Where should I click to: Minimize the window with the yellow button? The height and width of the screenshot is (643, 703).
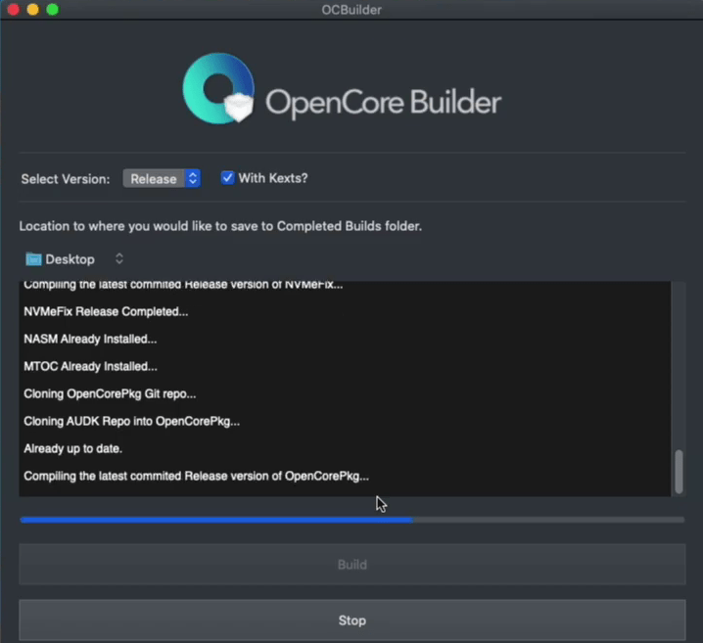click(33, 10)
